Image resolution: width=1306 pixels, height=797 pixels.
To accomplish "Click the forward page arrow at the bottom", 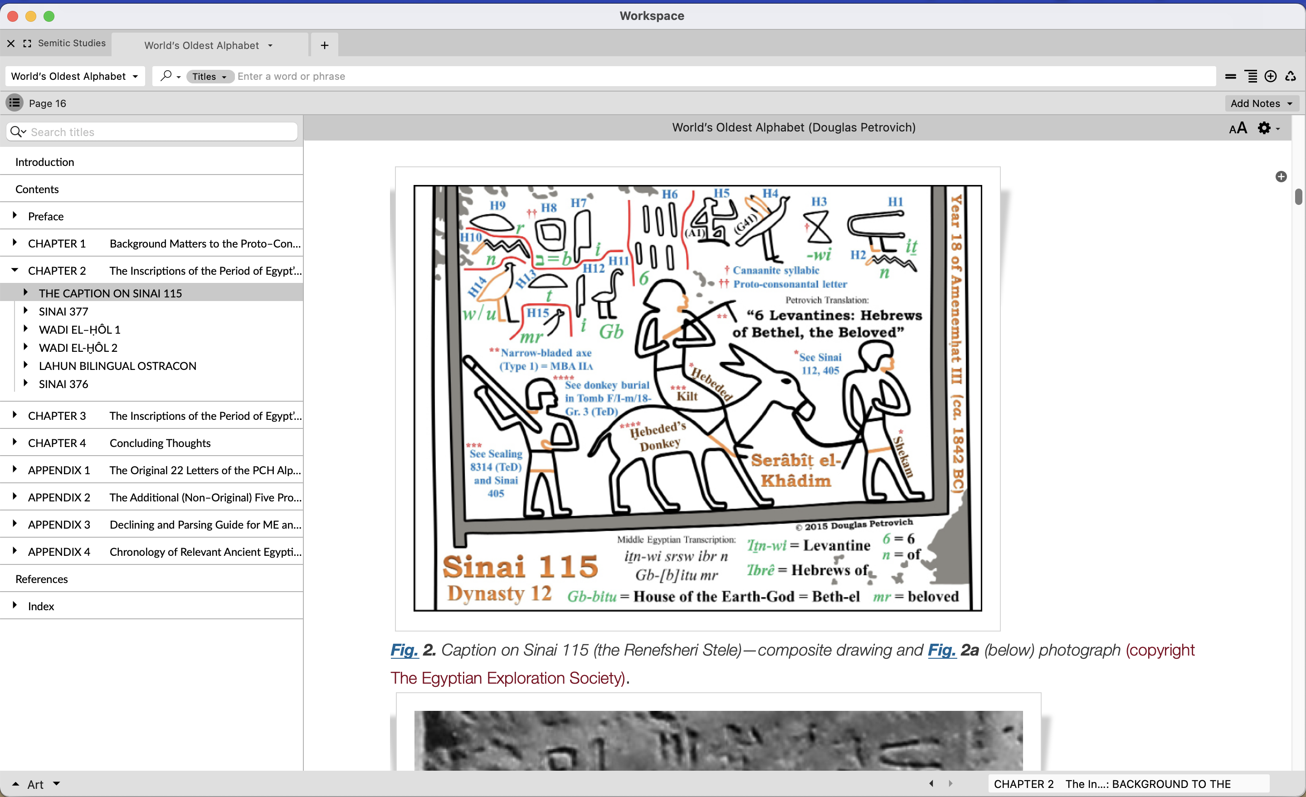I will pos(951,784).
